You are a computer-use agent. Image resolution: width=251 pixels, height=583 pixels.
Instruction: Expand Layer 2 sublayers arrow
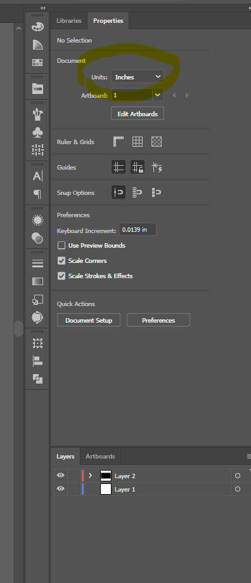pyautogui.click(x=90, y=476)
